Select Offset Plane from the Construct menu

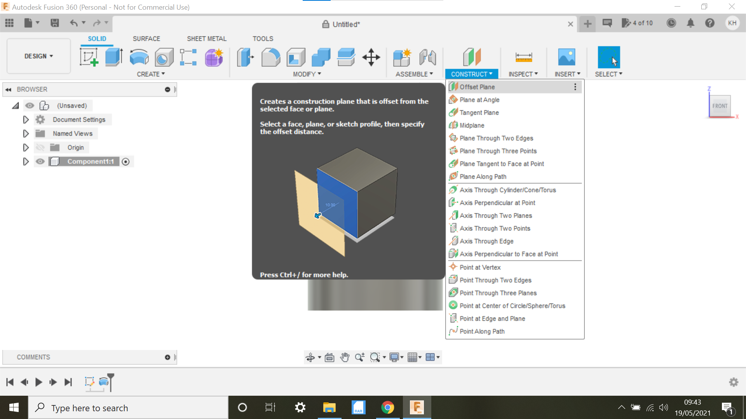pos(476,87)
